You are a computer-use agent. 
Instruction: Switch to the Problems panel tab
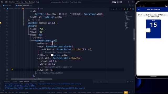tap(7, 82)
